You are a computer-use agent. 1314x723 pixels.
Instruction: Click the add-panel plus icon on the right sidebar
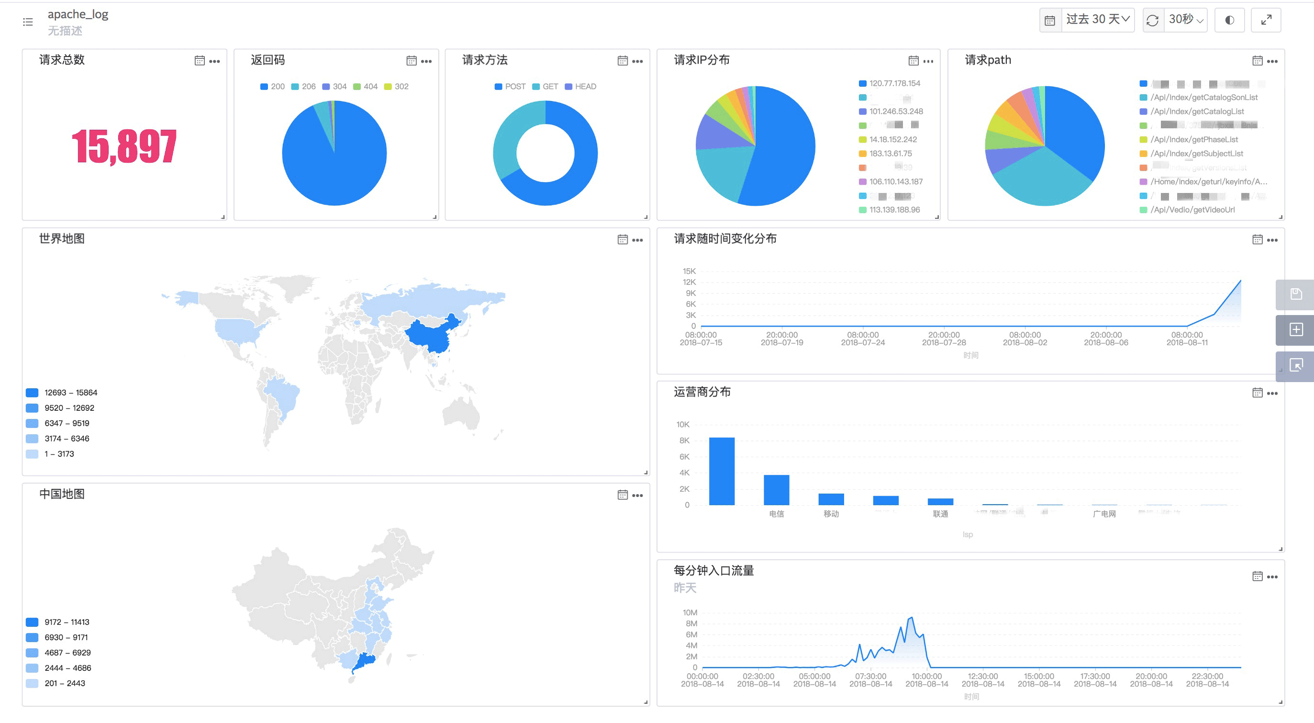1296,329
